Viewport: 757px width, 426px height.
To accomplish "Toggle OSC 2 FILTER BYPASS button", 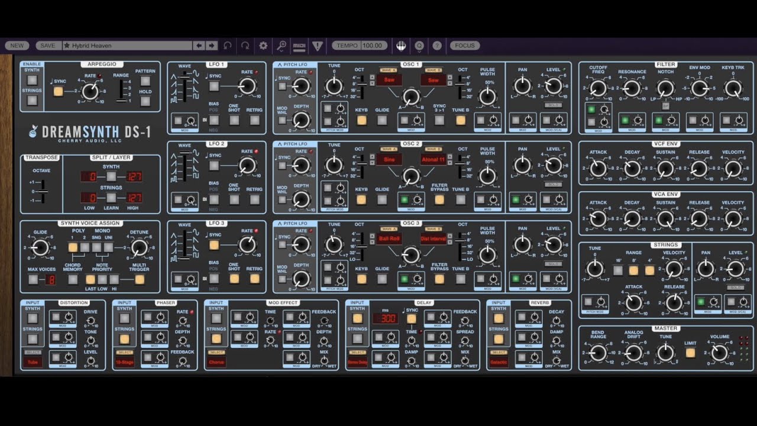I will pyautogui.click(x=439, y=199).
